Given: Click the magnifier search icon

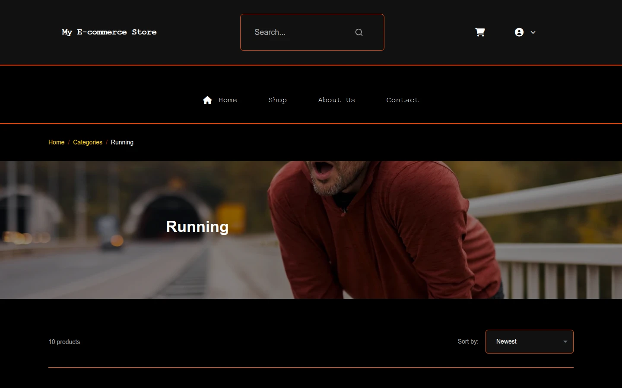Looking at the screenshot, I should [x=359, y=32].
